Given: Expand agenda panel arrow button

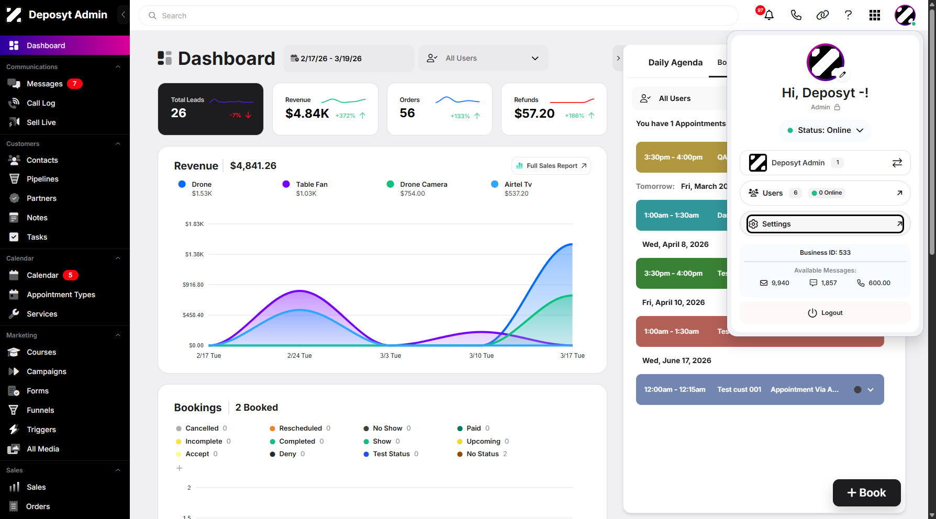Looking at the screenshot, I should 618,58.
